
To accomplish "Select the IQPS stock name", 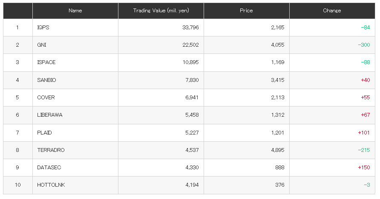I will [43, 28].
